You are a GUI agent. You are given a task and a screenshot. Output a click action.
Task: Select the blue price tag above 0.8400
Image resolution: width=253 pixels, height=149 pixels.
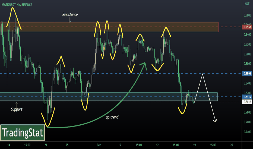click(x=247, y=74)
